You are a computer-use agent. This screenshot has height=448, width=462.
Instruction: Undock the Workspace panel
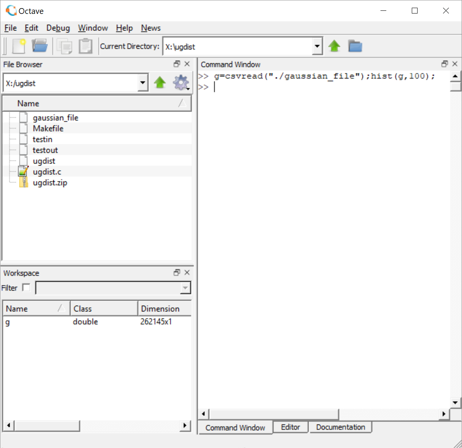point(177,272)
